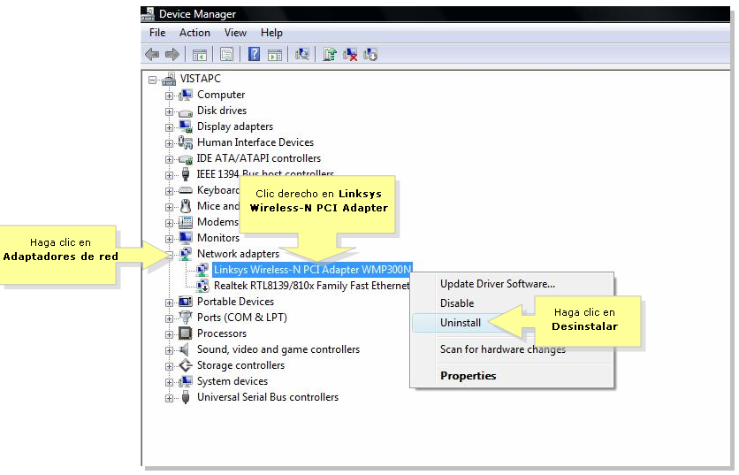Select the Human Interface Devices icon
The width and height of the screenshot is (739, 475).
pos(186,142)
